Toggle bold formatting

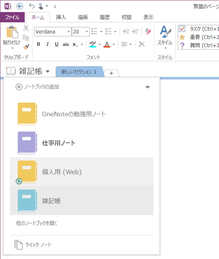click(38, 44)
